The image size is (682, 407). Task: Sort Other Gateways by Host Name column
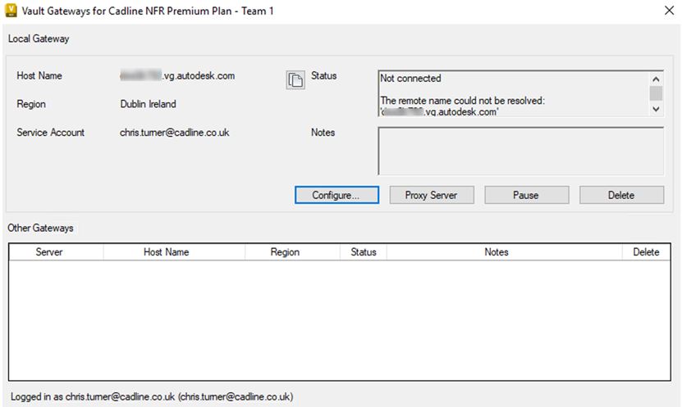(x=175, y=252)
